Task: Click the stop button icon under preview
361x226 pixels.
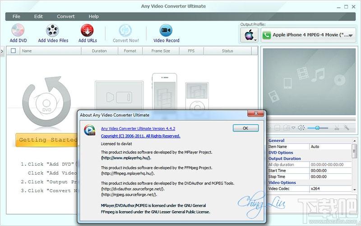Action: pyautogui.click(x=277, y=128)
